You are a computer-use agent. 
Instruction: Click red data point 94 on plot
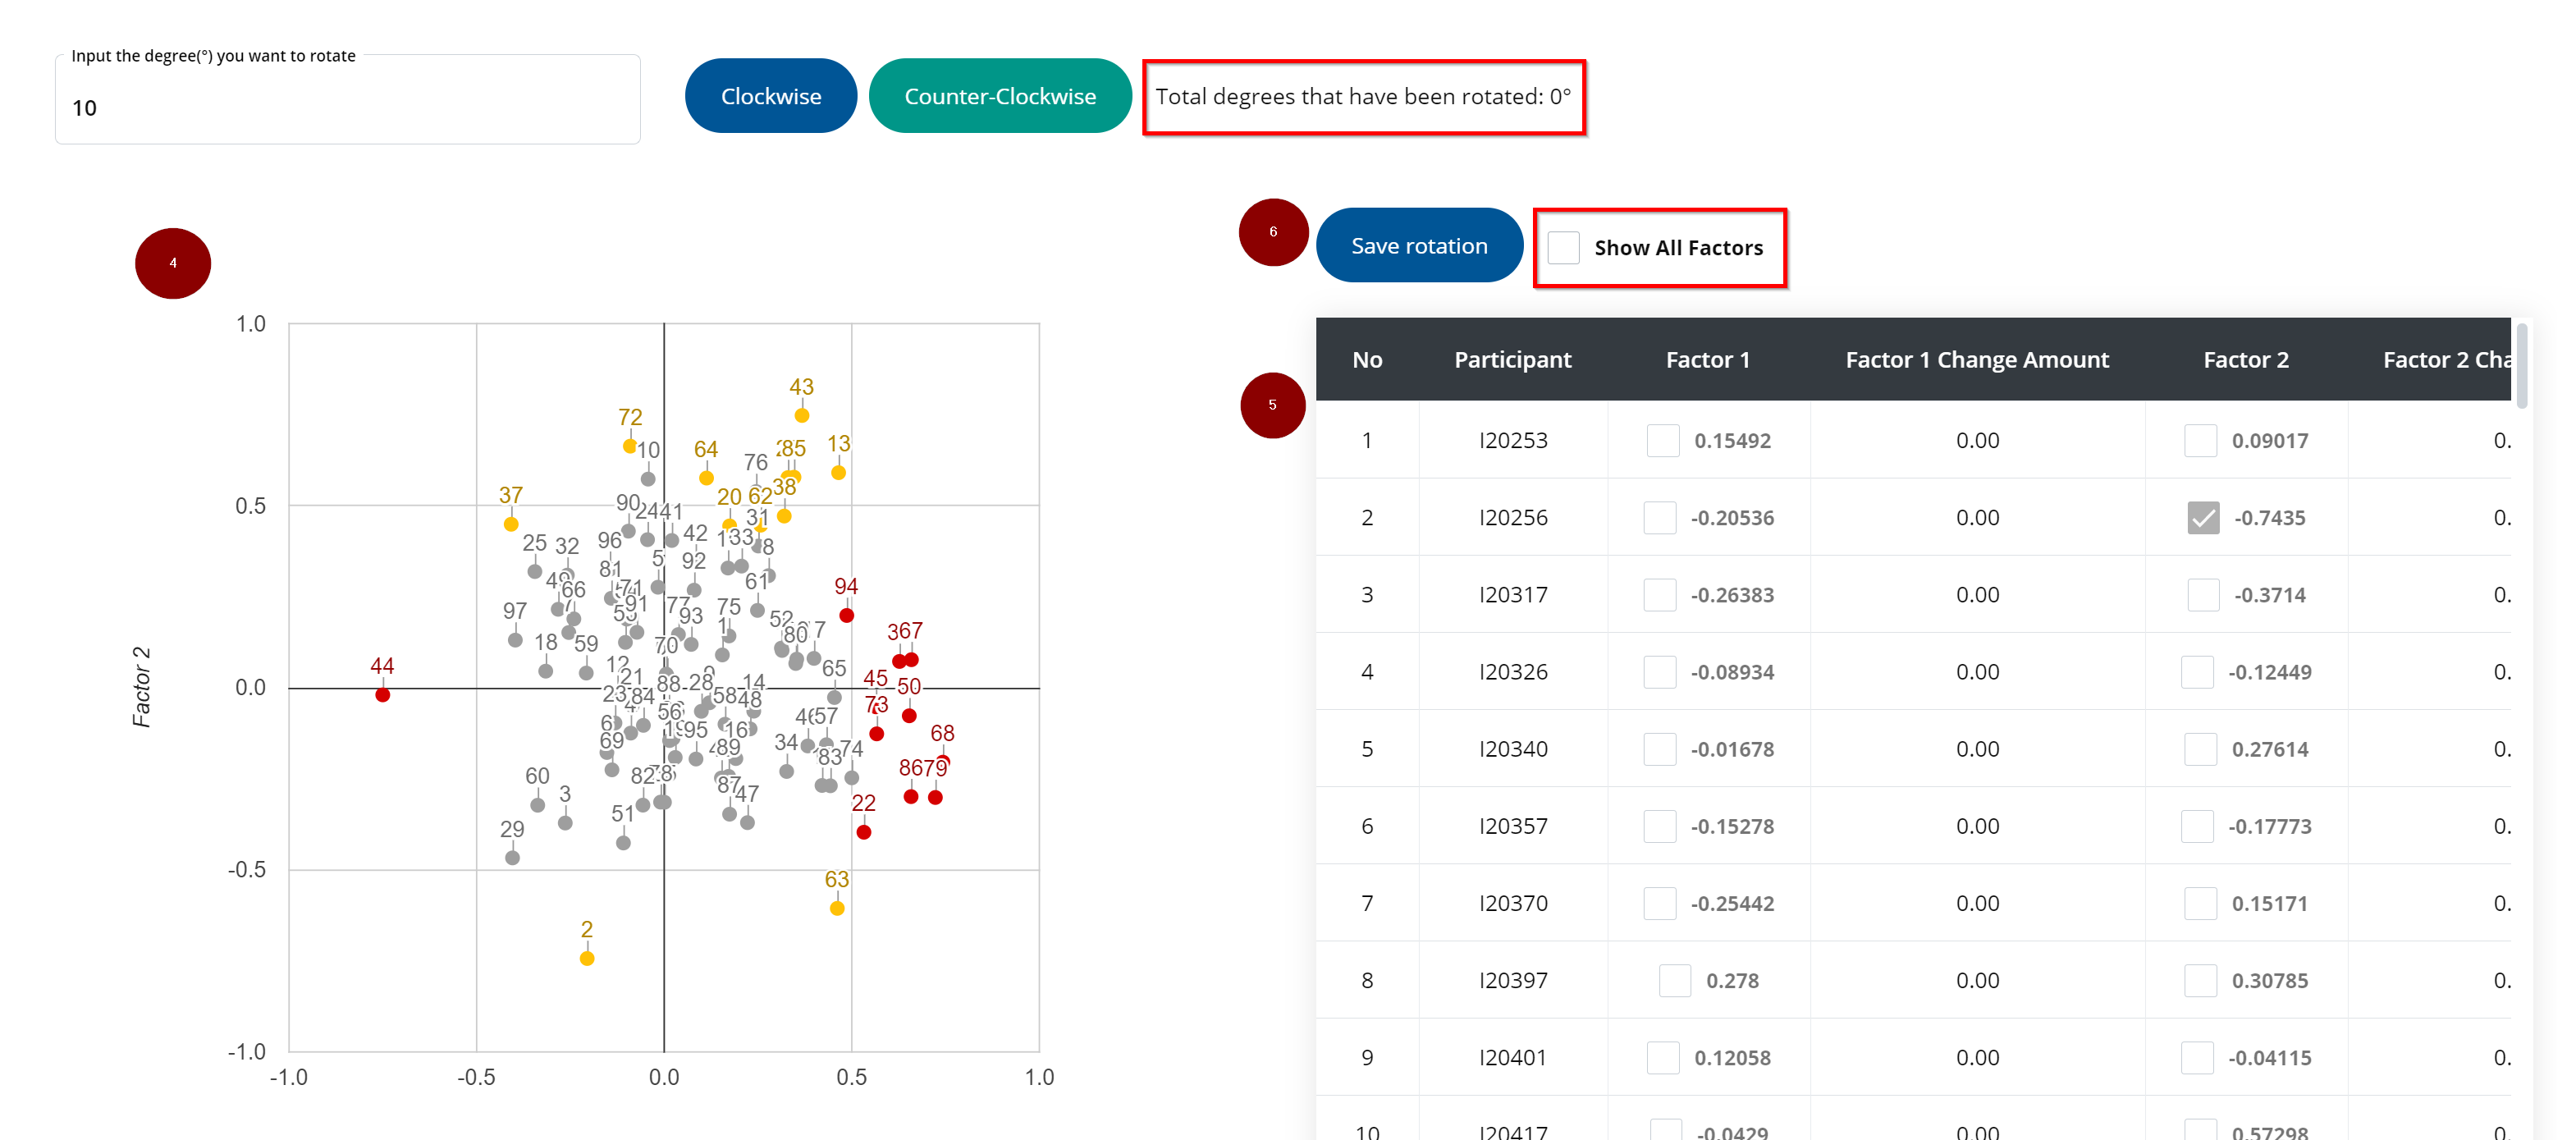pos(846,615)
